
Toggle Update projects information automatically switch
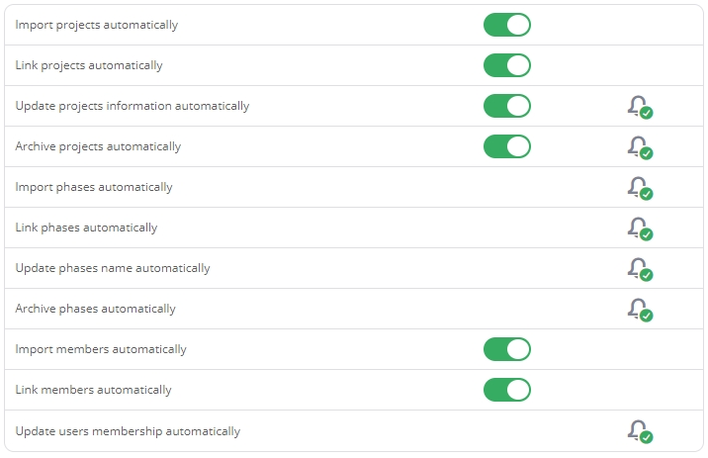pyautogui.click(x=507, y=106)
